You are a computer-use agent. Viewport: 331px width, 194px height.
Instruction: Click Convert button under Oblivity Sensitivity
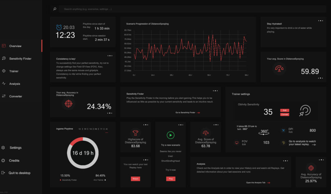285,114
